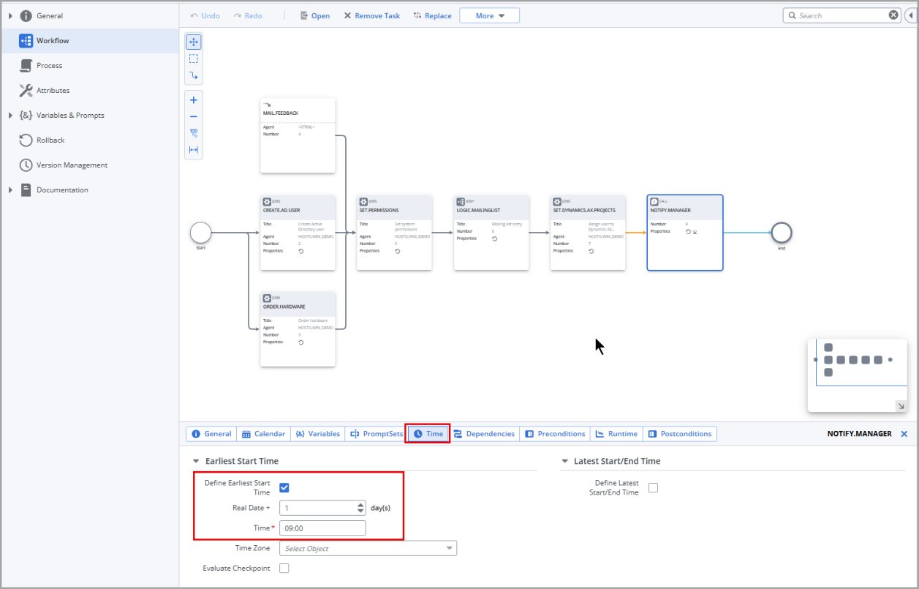Collapse the Earliest Start Time section
Viewport: 919px width, 589px height.
pos(194,461)
